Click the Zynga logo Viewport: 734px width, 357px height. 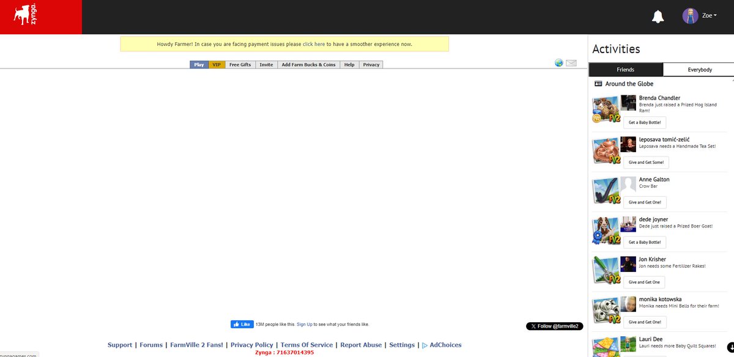pos(26,15)
